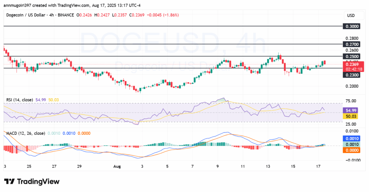Click the orange MACD signal label 0.0000
Viewport: 369px width, 192px height.
(352, 150)
